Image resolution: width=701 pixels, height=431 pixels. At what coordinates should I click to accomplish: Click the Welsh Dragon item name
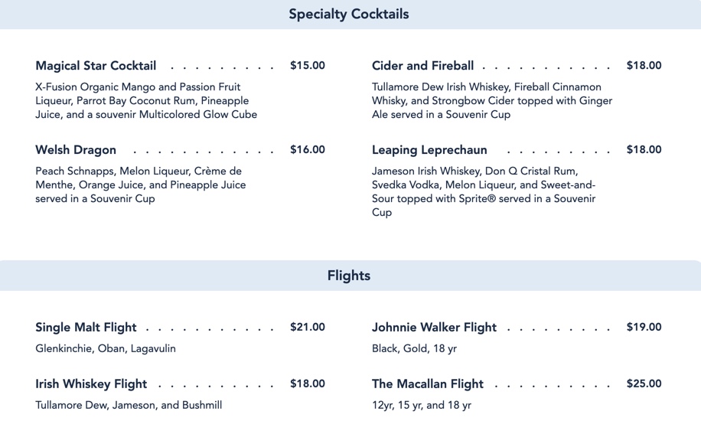point(76,150)
